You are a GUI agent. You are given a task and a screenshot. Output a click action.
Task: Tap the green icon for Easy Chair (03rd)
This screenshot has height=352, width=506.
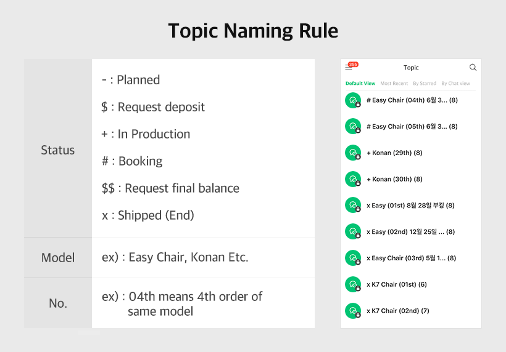tap(352, 258)
